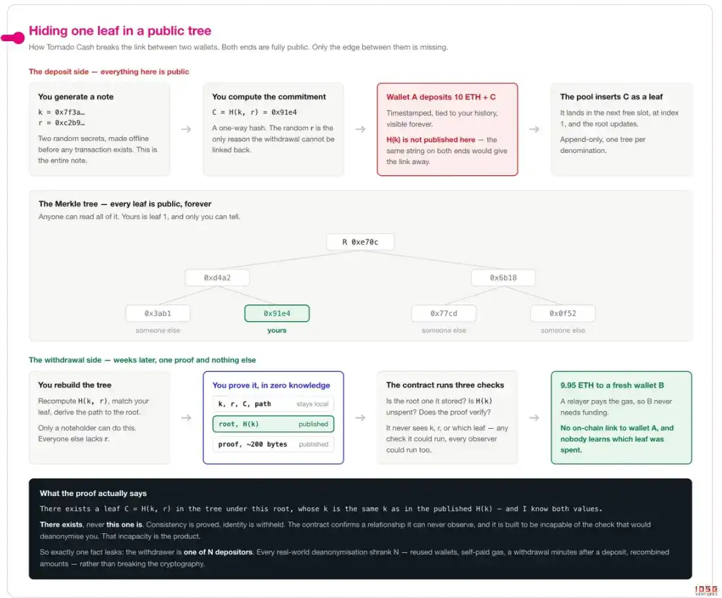The width and height of the screenshot is (722, 598).
Task: Click bold text "There exists, never this one is"
Action: click(x=91, y=524)
